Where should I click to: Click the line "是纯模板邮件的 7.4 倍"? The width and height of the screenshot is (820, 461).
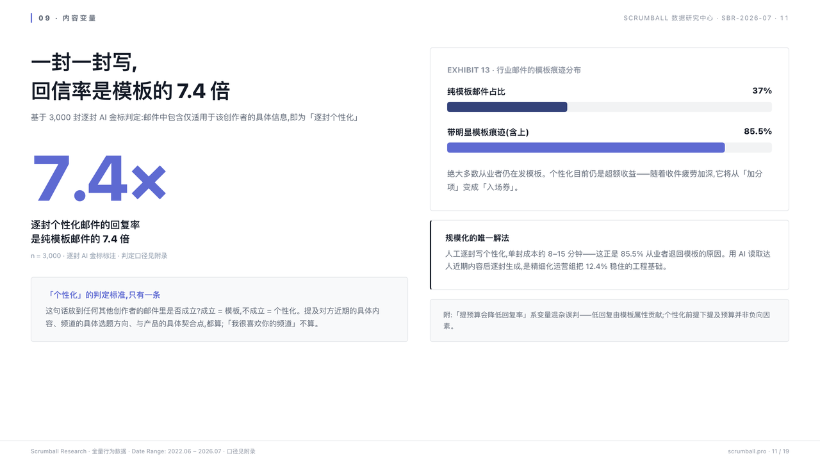[80, 239]
